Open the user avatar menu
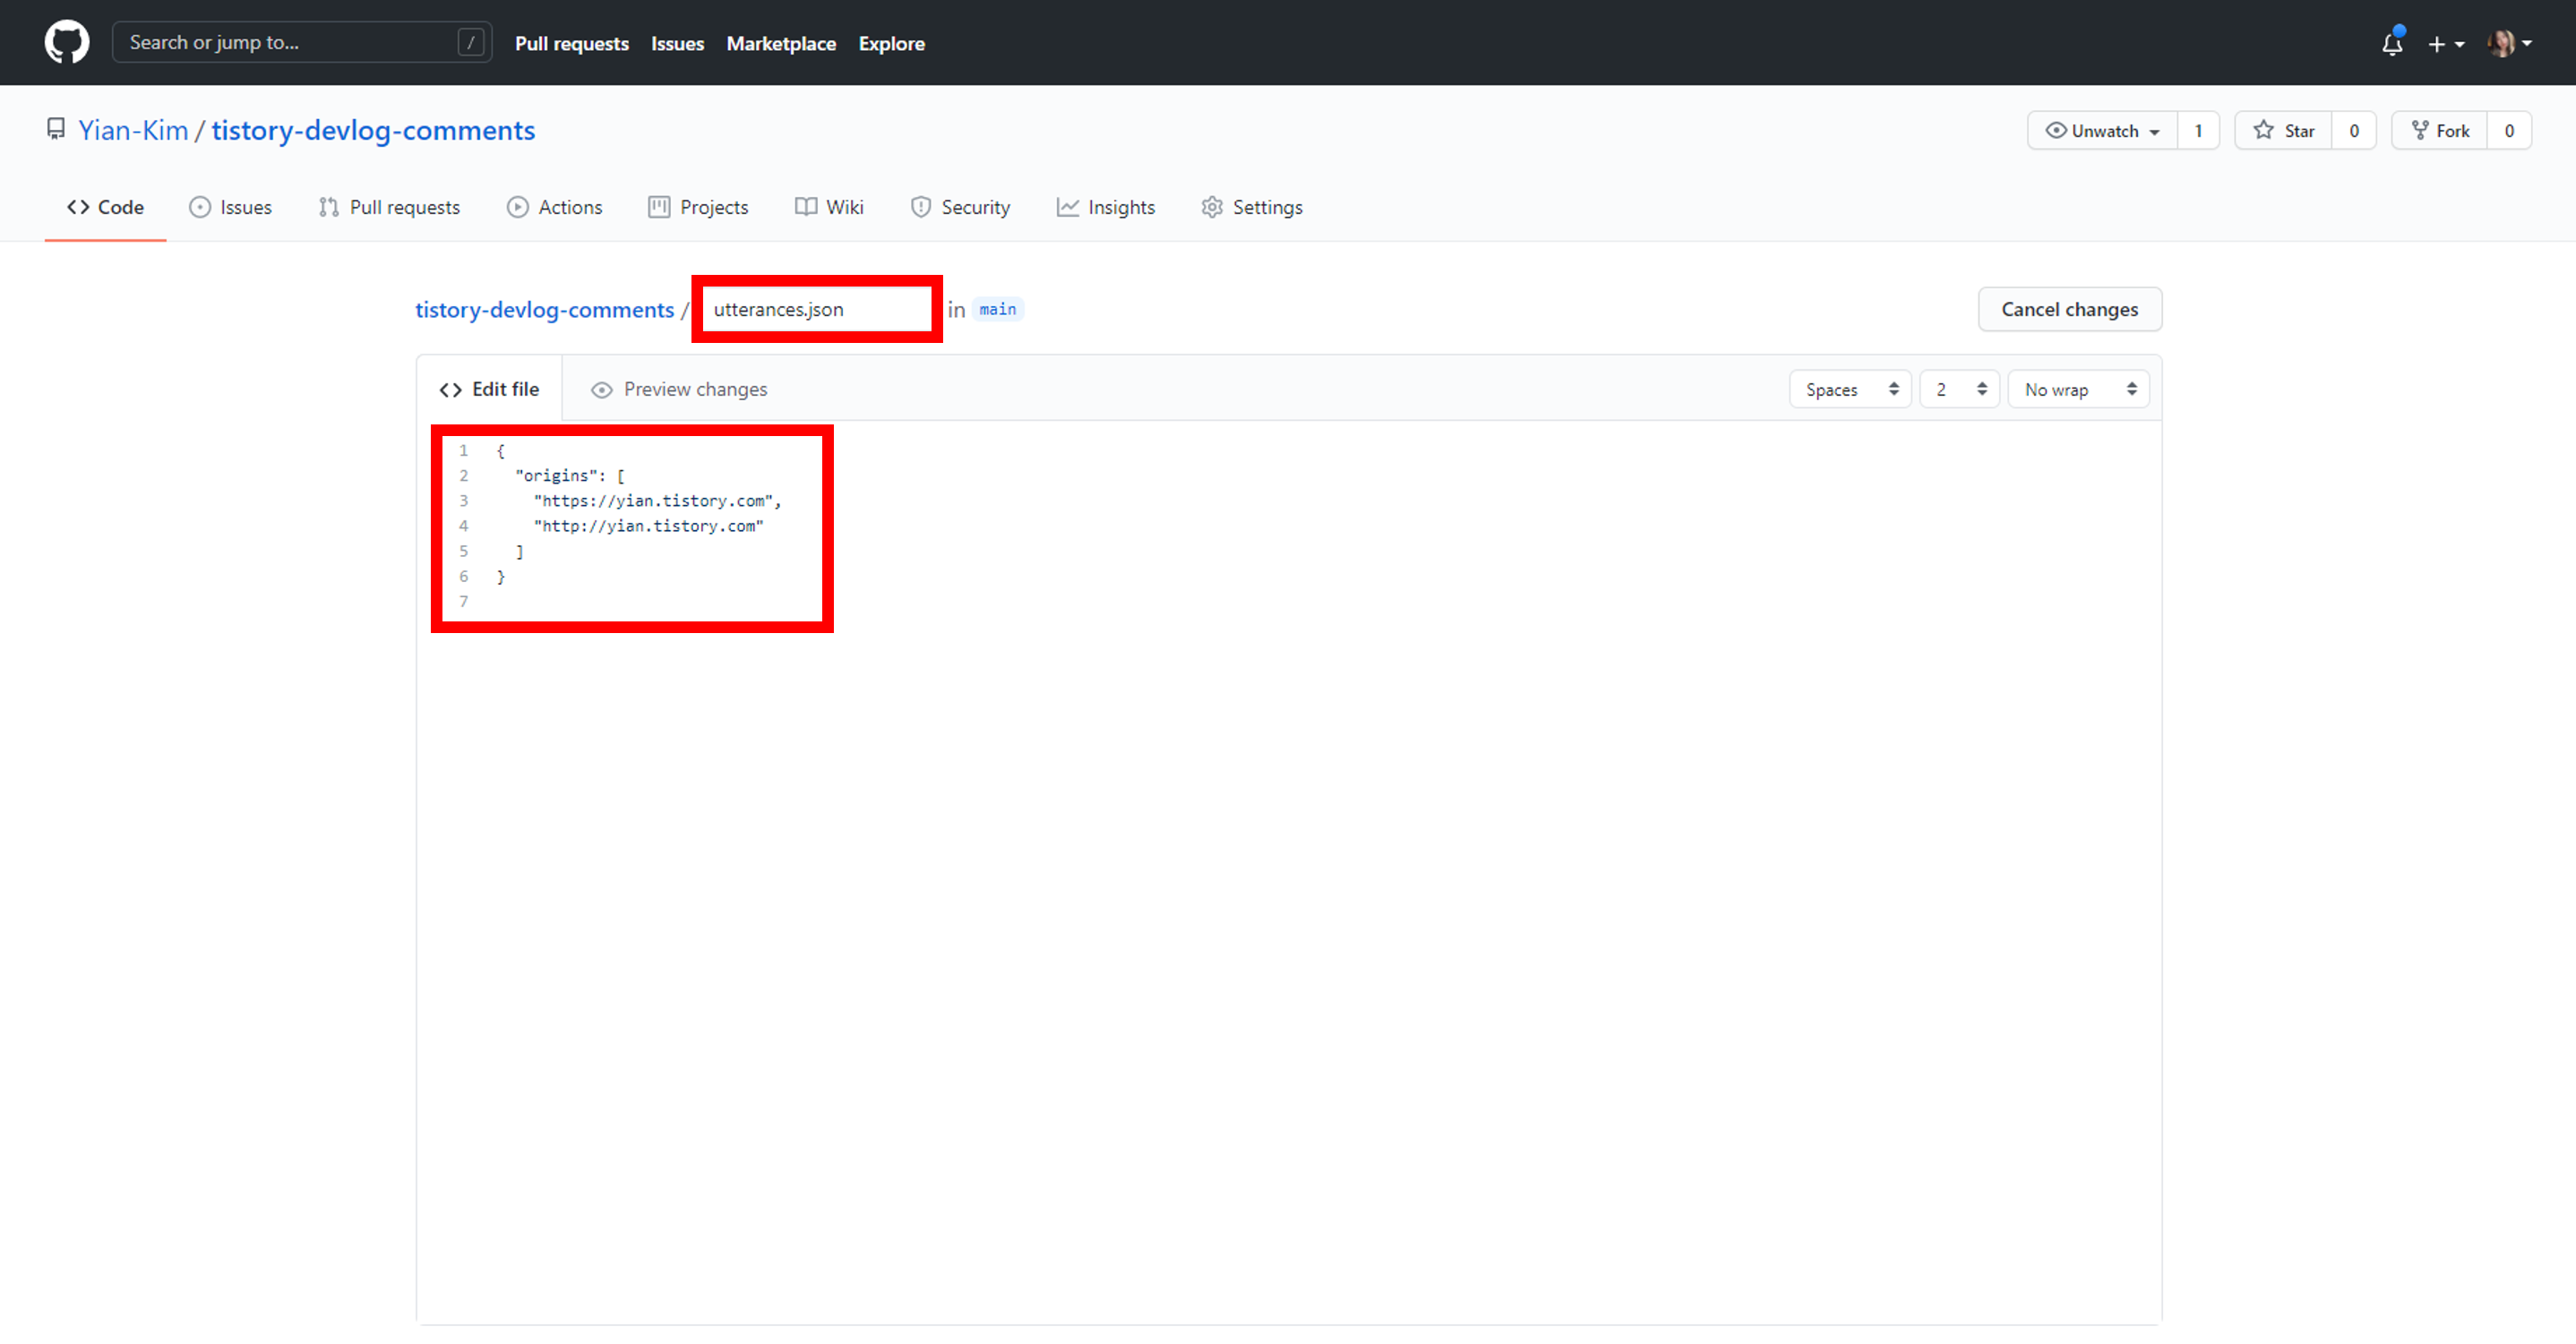The width and height of the screenshot is (2576, 1344). pos(2508,44)
